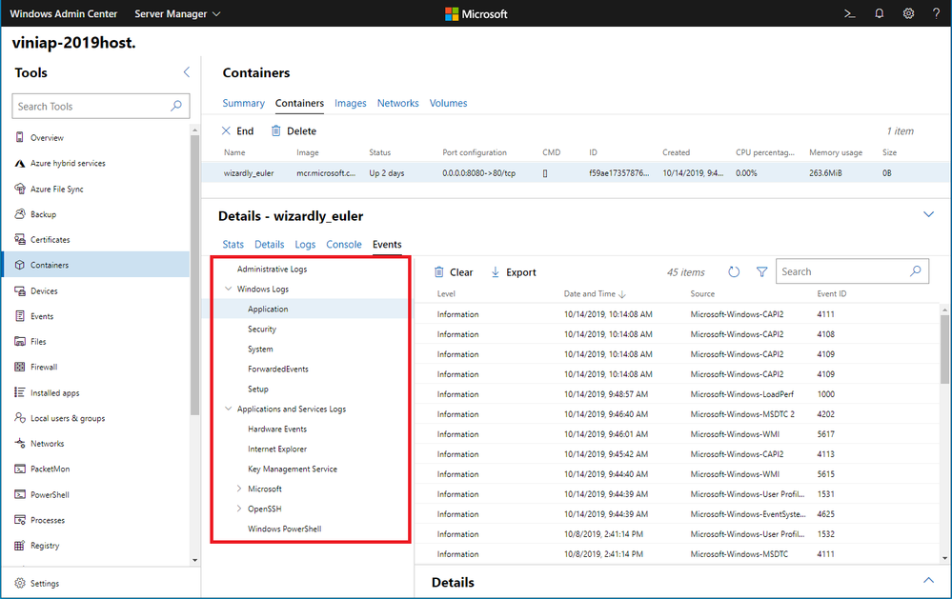The image size is (952, 599).
Task: Open the help question mark
Action: (x=936, y=13)
